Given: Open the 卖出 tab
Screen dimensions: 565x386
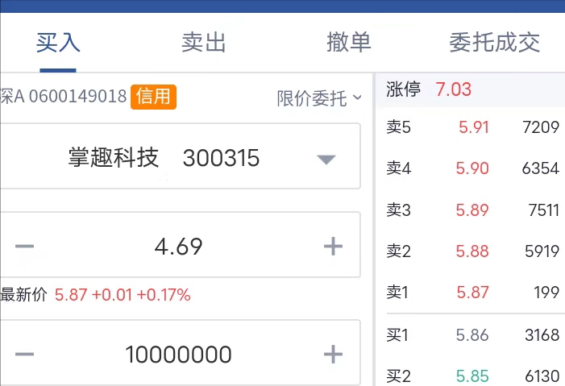Looking at the screenshot, I should (204, 43).
